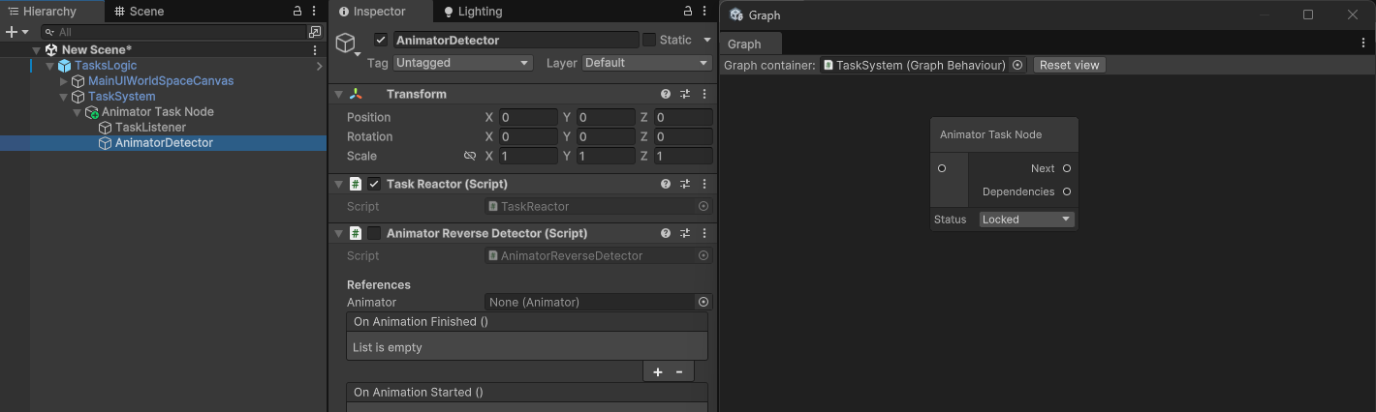Open Task Reactor preset settings icon
1376x412 pixels.
(x=685, y=184)
